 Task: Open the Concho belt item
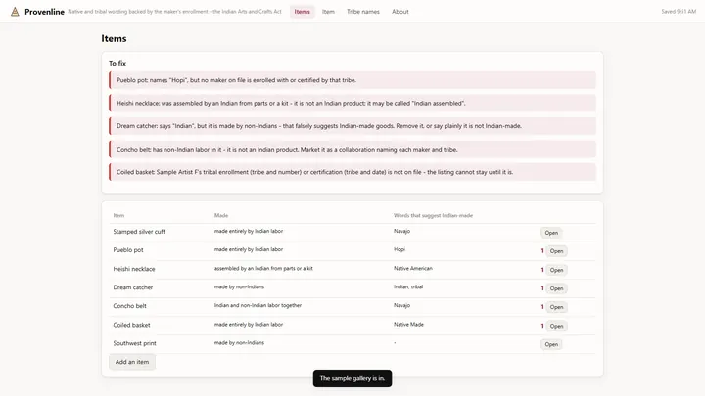coord(556,307)
